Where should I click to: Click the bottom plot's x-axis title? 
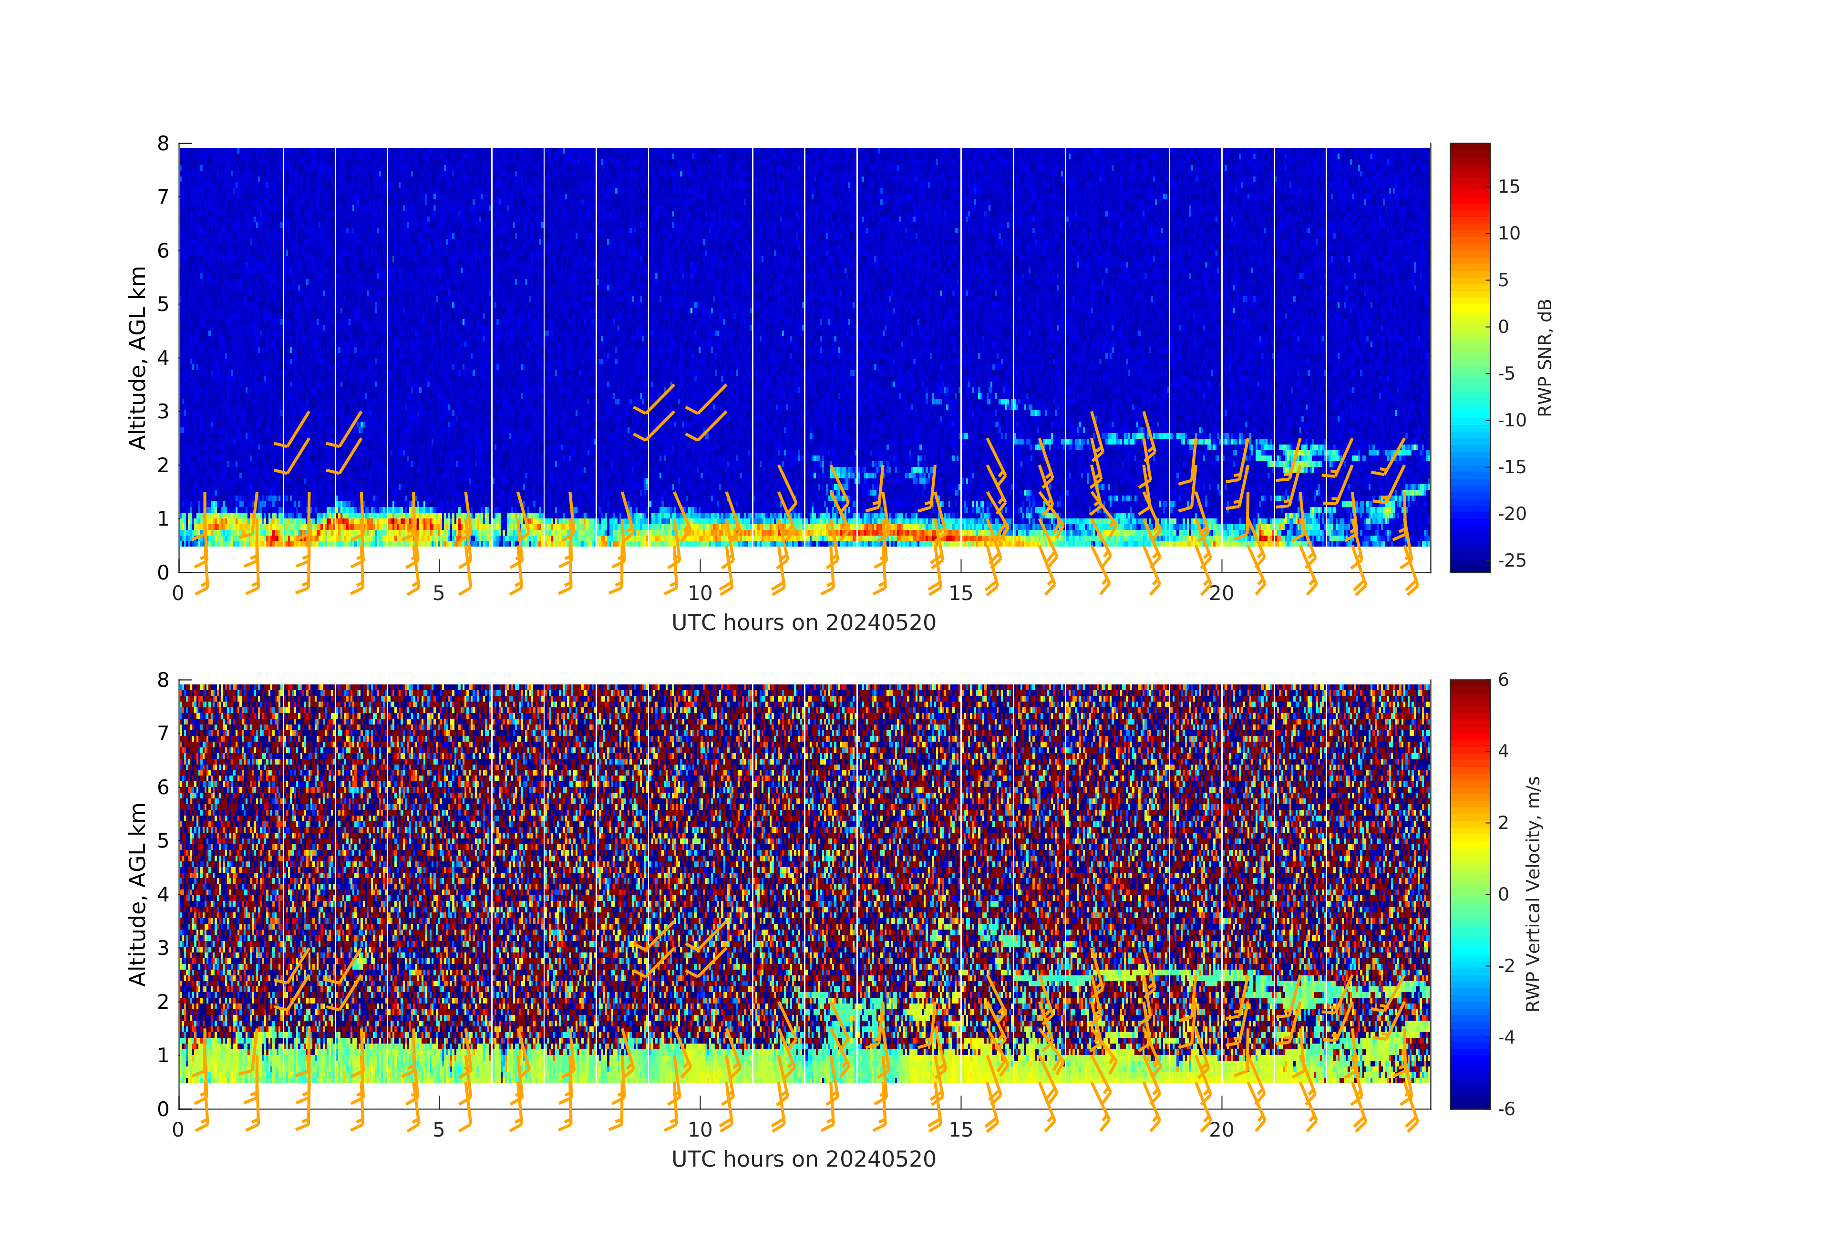(x=804, y=1159)
